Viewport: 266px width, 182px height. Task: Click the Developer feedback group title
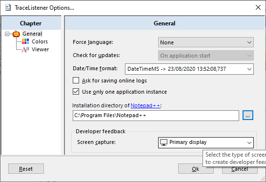tap(101, 131)
